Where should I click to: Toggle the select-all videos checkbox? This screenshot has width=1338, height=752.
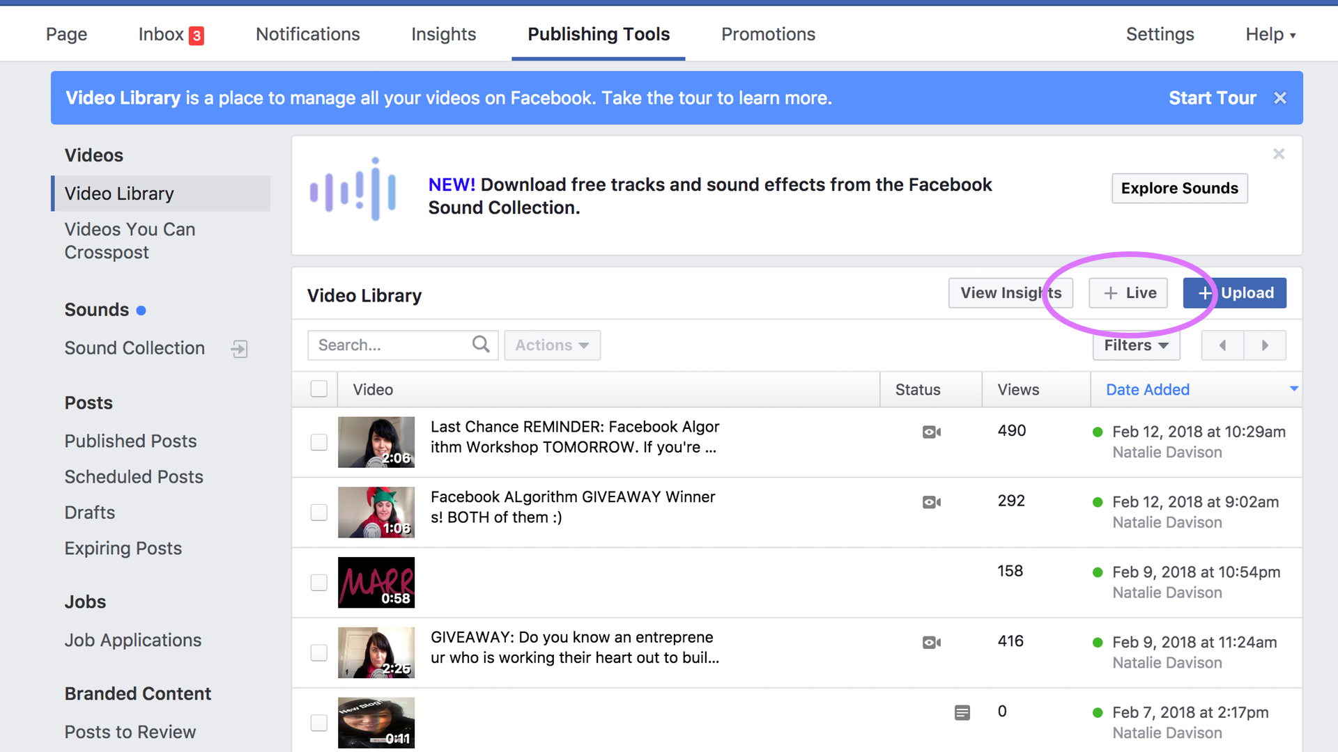point(318,389)
